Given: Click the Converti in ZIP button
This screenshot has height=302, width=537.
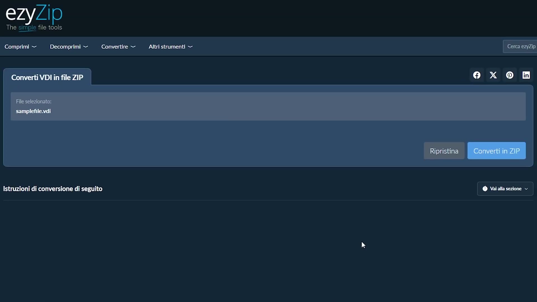Looking at the screenshot, I should click(x=496, y=151).
